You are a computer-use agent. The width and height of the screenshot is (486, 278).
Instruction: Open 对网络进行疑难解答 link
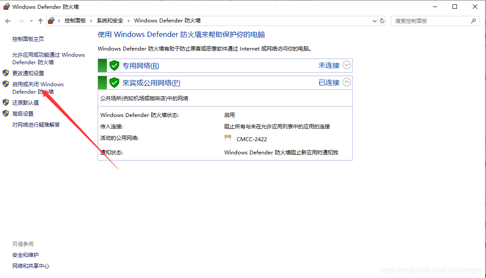tap(36, 124)
